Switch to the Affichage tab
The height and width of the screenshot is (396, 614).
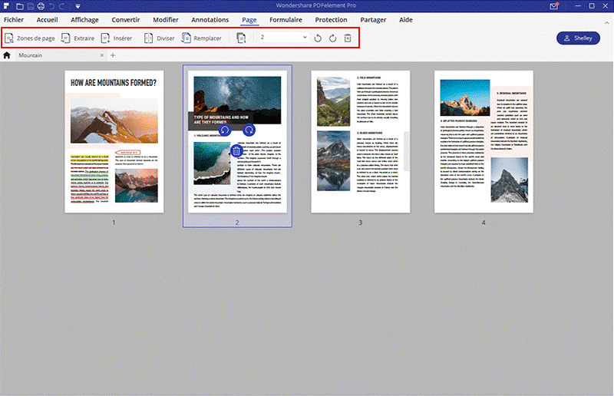tap(84, 20)
